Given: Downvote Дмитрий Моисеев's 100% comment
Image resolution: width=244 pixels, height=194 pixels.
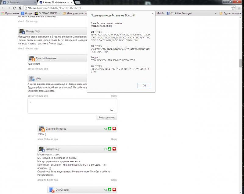Looking at the screenshot, I should tap(114, 129).
